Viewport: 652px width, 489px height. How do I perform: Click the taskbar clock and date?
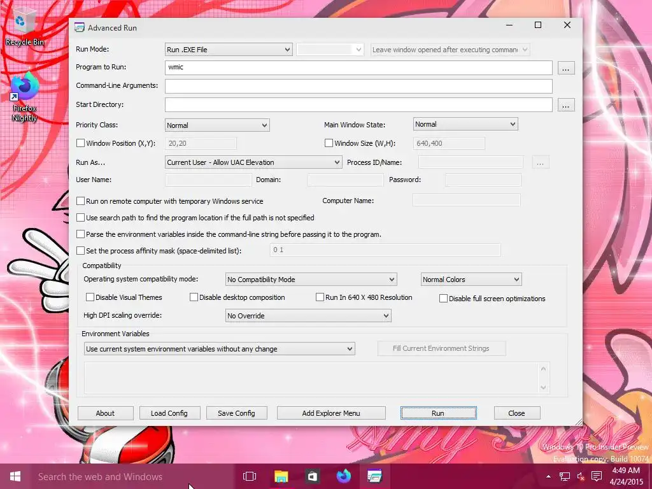(x=627, y=476)
